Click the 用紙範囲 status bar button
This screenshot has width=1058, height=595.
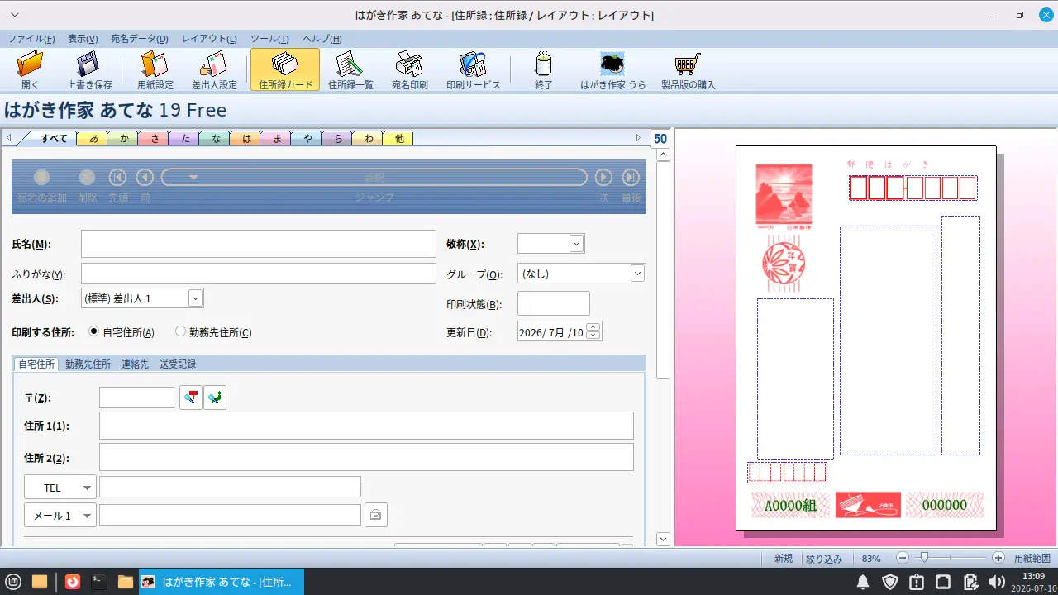click(1032, 559)
